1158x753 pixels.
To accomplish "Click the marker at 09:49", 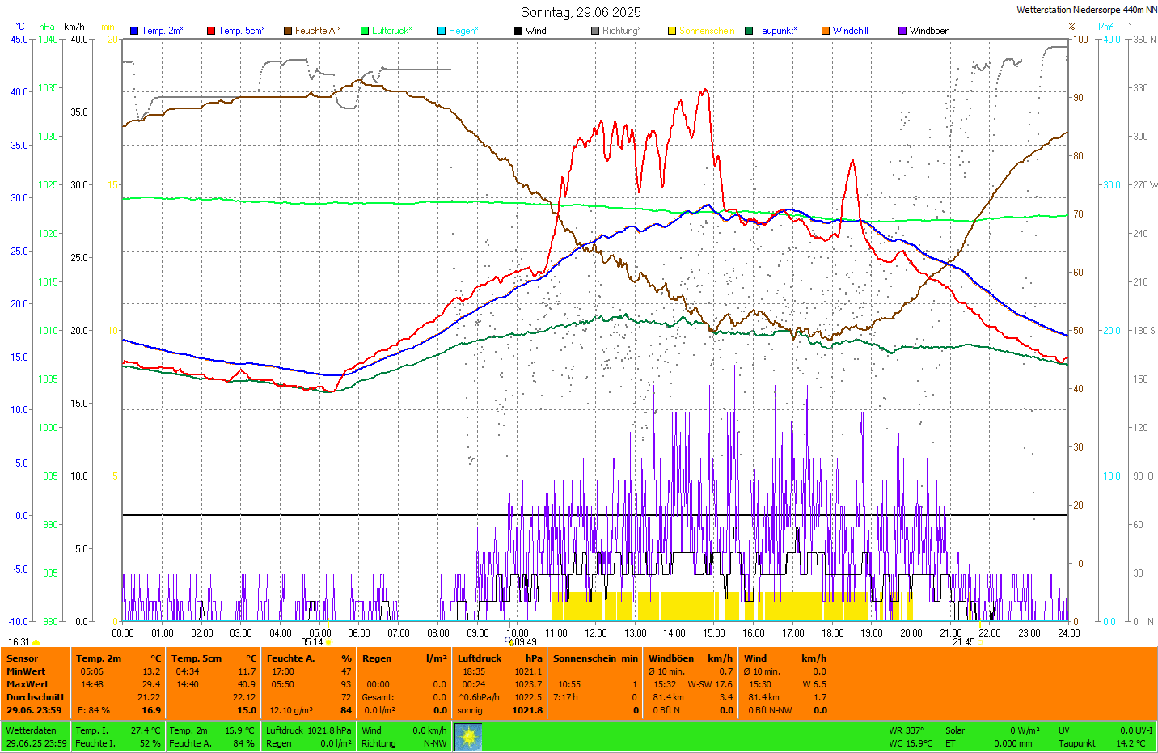I will pyautogui.click(x=511, y=643).
